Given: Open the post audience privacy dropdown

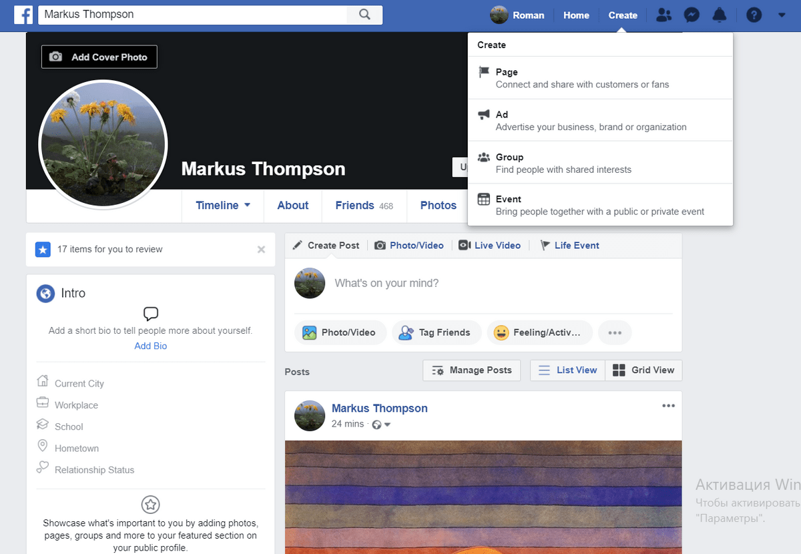Looking at the screenshot, I should click(381, 425).
